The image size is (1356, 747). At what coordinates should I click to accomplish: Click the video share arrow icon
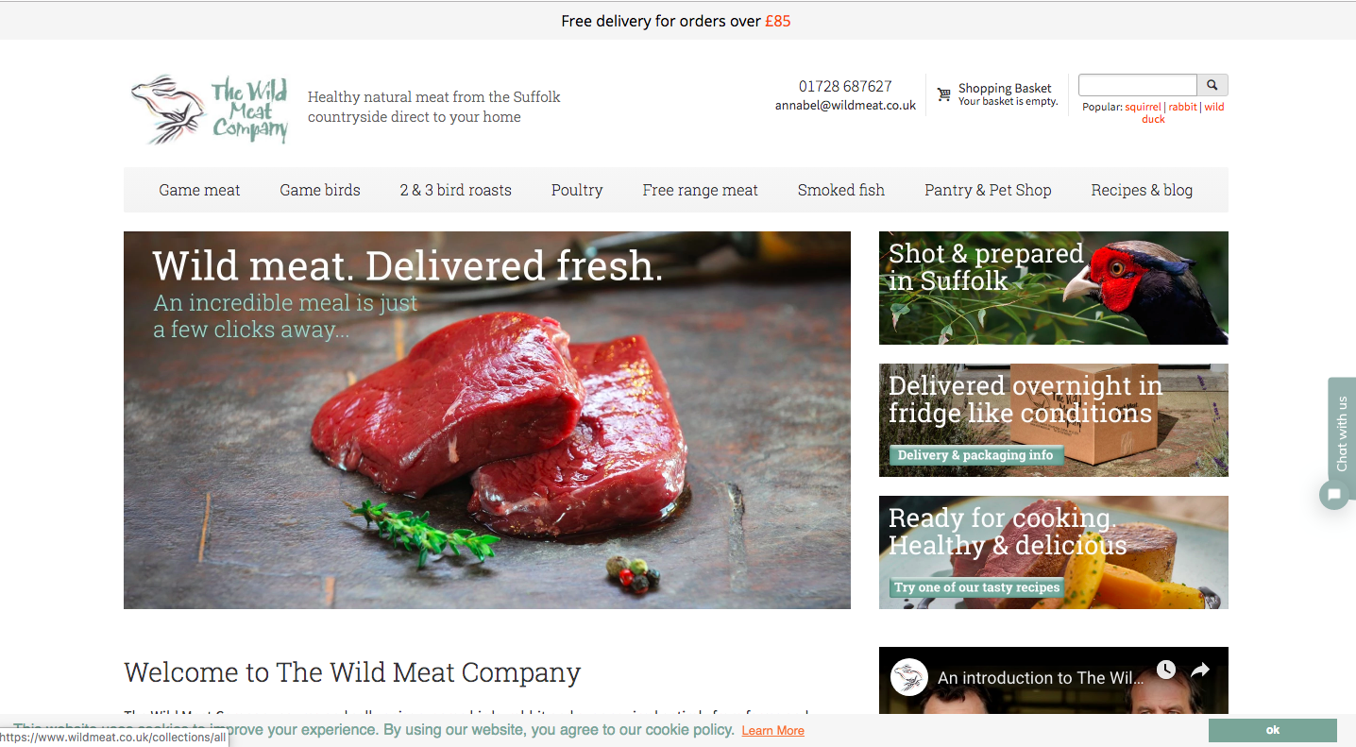pos(1200,670)
